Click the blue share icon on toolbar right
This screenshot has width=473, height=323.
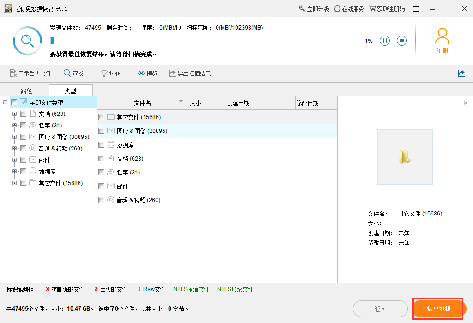[461, 73]
